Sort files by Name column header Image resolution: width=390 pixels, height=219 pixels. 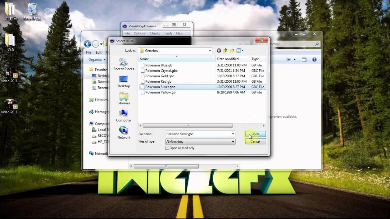click(x=177, y=59)
